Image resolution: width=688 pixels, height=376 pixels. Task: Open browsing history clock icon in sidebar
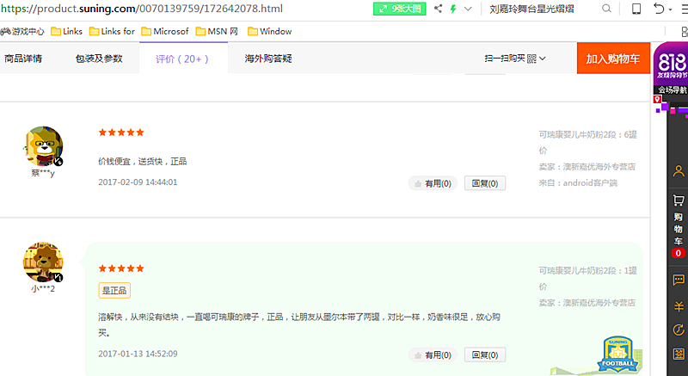(x=679, y=330)
